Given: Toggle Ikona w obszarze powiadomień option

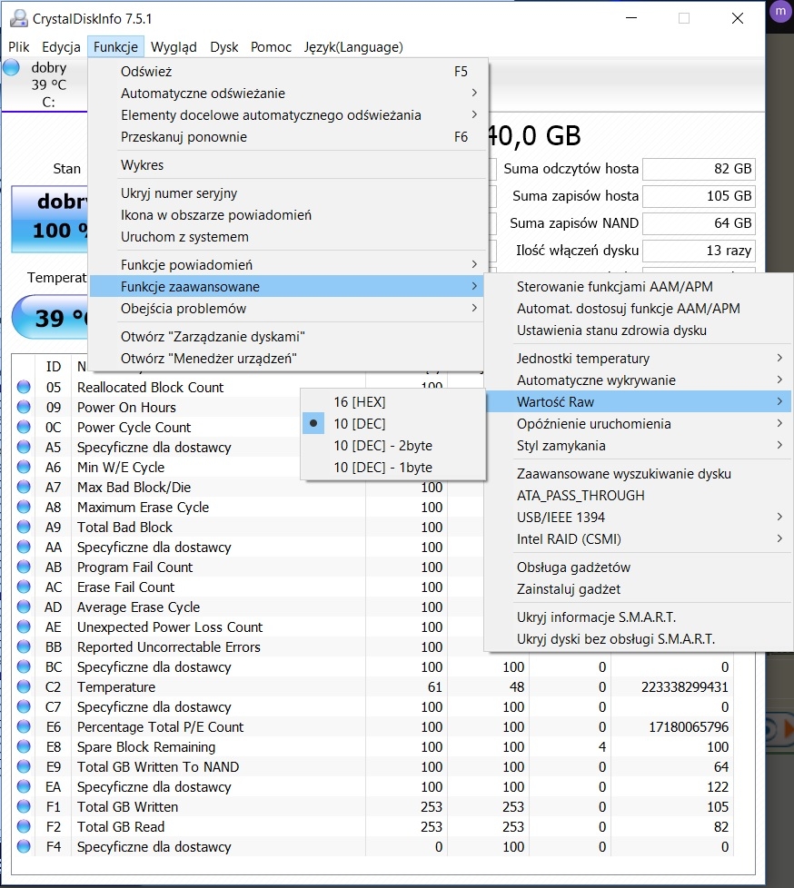Looking at the screenshot, I should tap(288, 215).
